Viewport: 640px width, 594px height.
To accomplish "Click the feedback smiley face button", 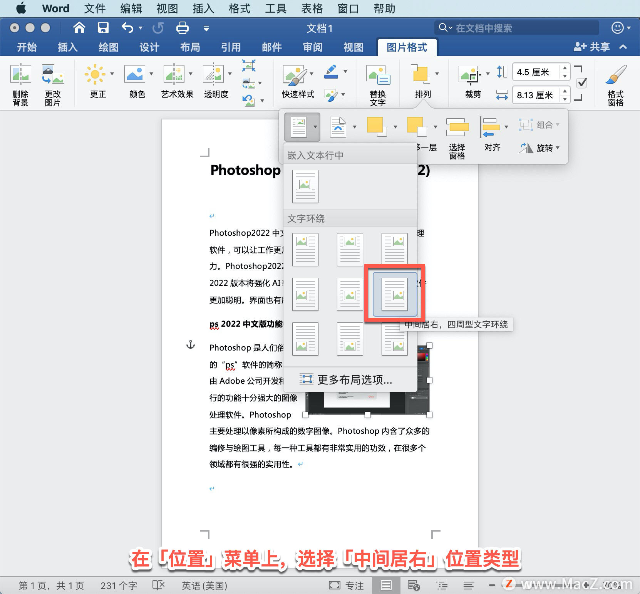I will [x=617, y=28].
